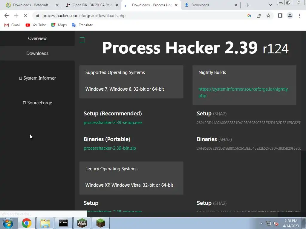Click the Binaries SHA2 hash starting 2AFB5303

[249, 148]
